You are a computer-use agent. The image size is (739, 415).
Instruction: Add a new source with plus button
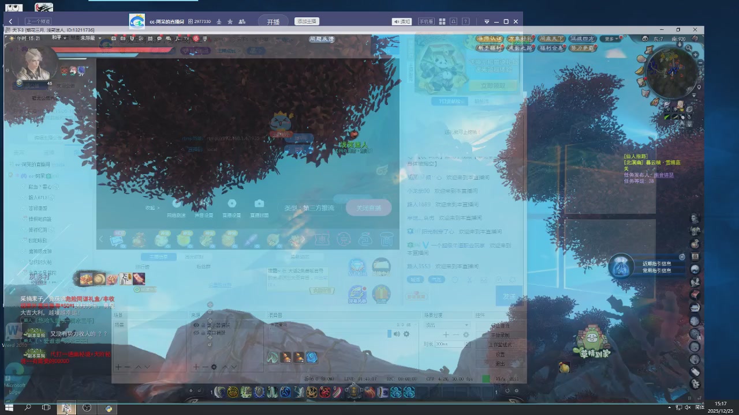(196, 367)
